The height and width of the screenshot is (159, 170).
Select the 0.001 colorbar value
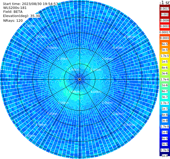165,15
